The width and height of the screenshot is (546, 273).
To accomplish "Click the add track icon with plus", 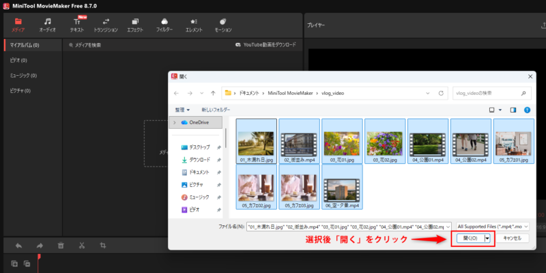I will (14, 263).
